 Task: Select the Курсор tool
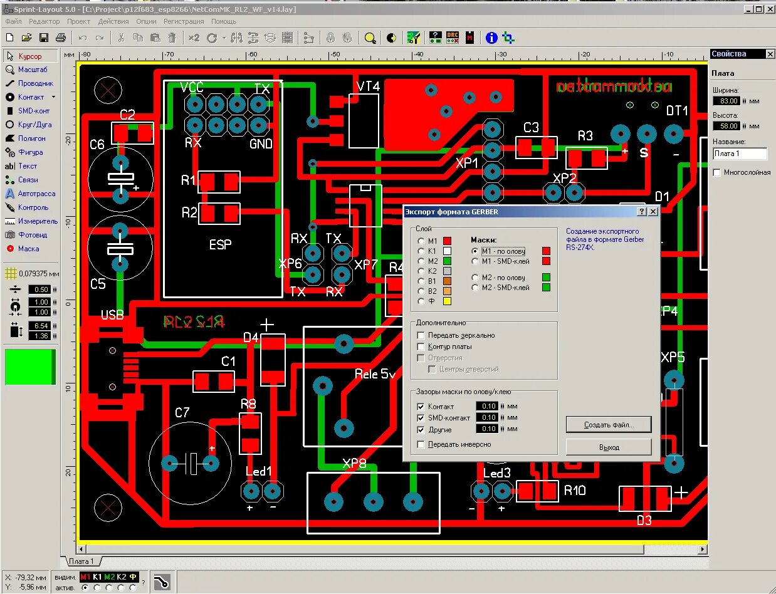point(31,56)
